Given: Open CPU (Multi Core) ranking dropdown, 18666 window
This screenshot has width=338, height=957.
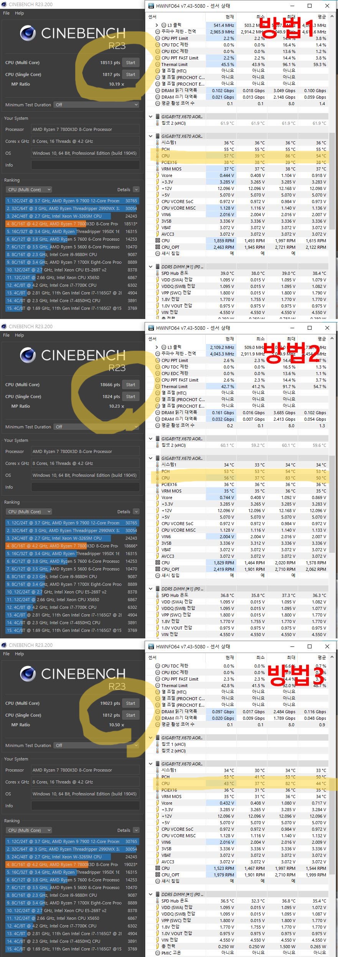Looking at the screenshot, I should pyautogui.click(x=29, y=512).
